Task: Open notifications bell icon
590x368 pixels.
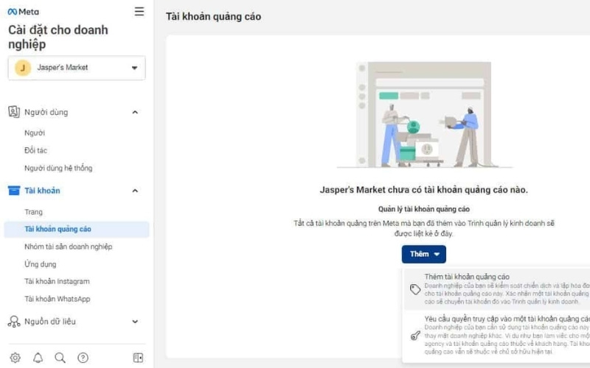Action: pos(38,358)
